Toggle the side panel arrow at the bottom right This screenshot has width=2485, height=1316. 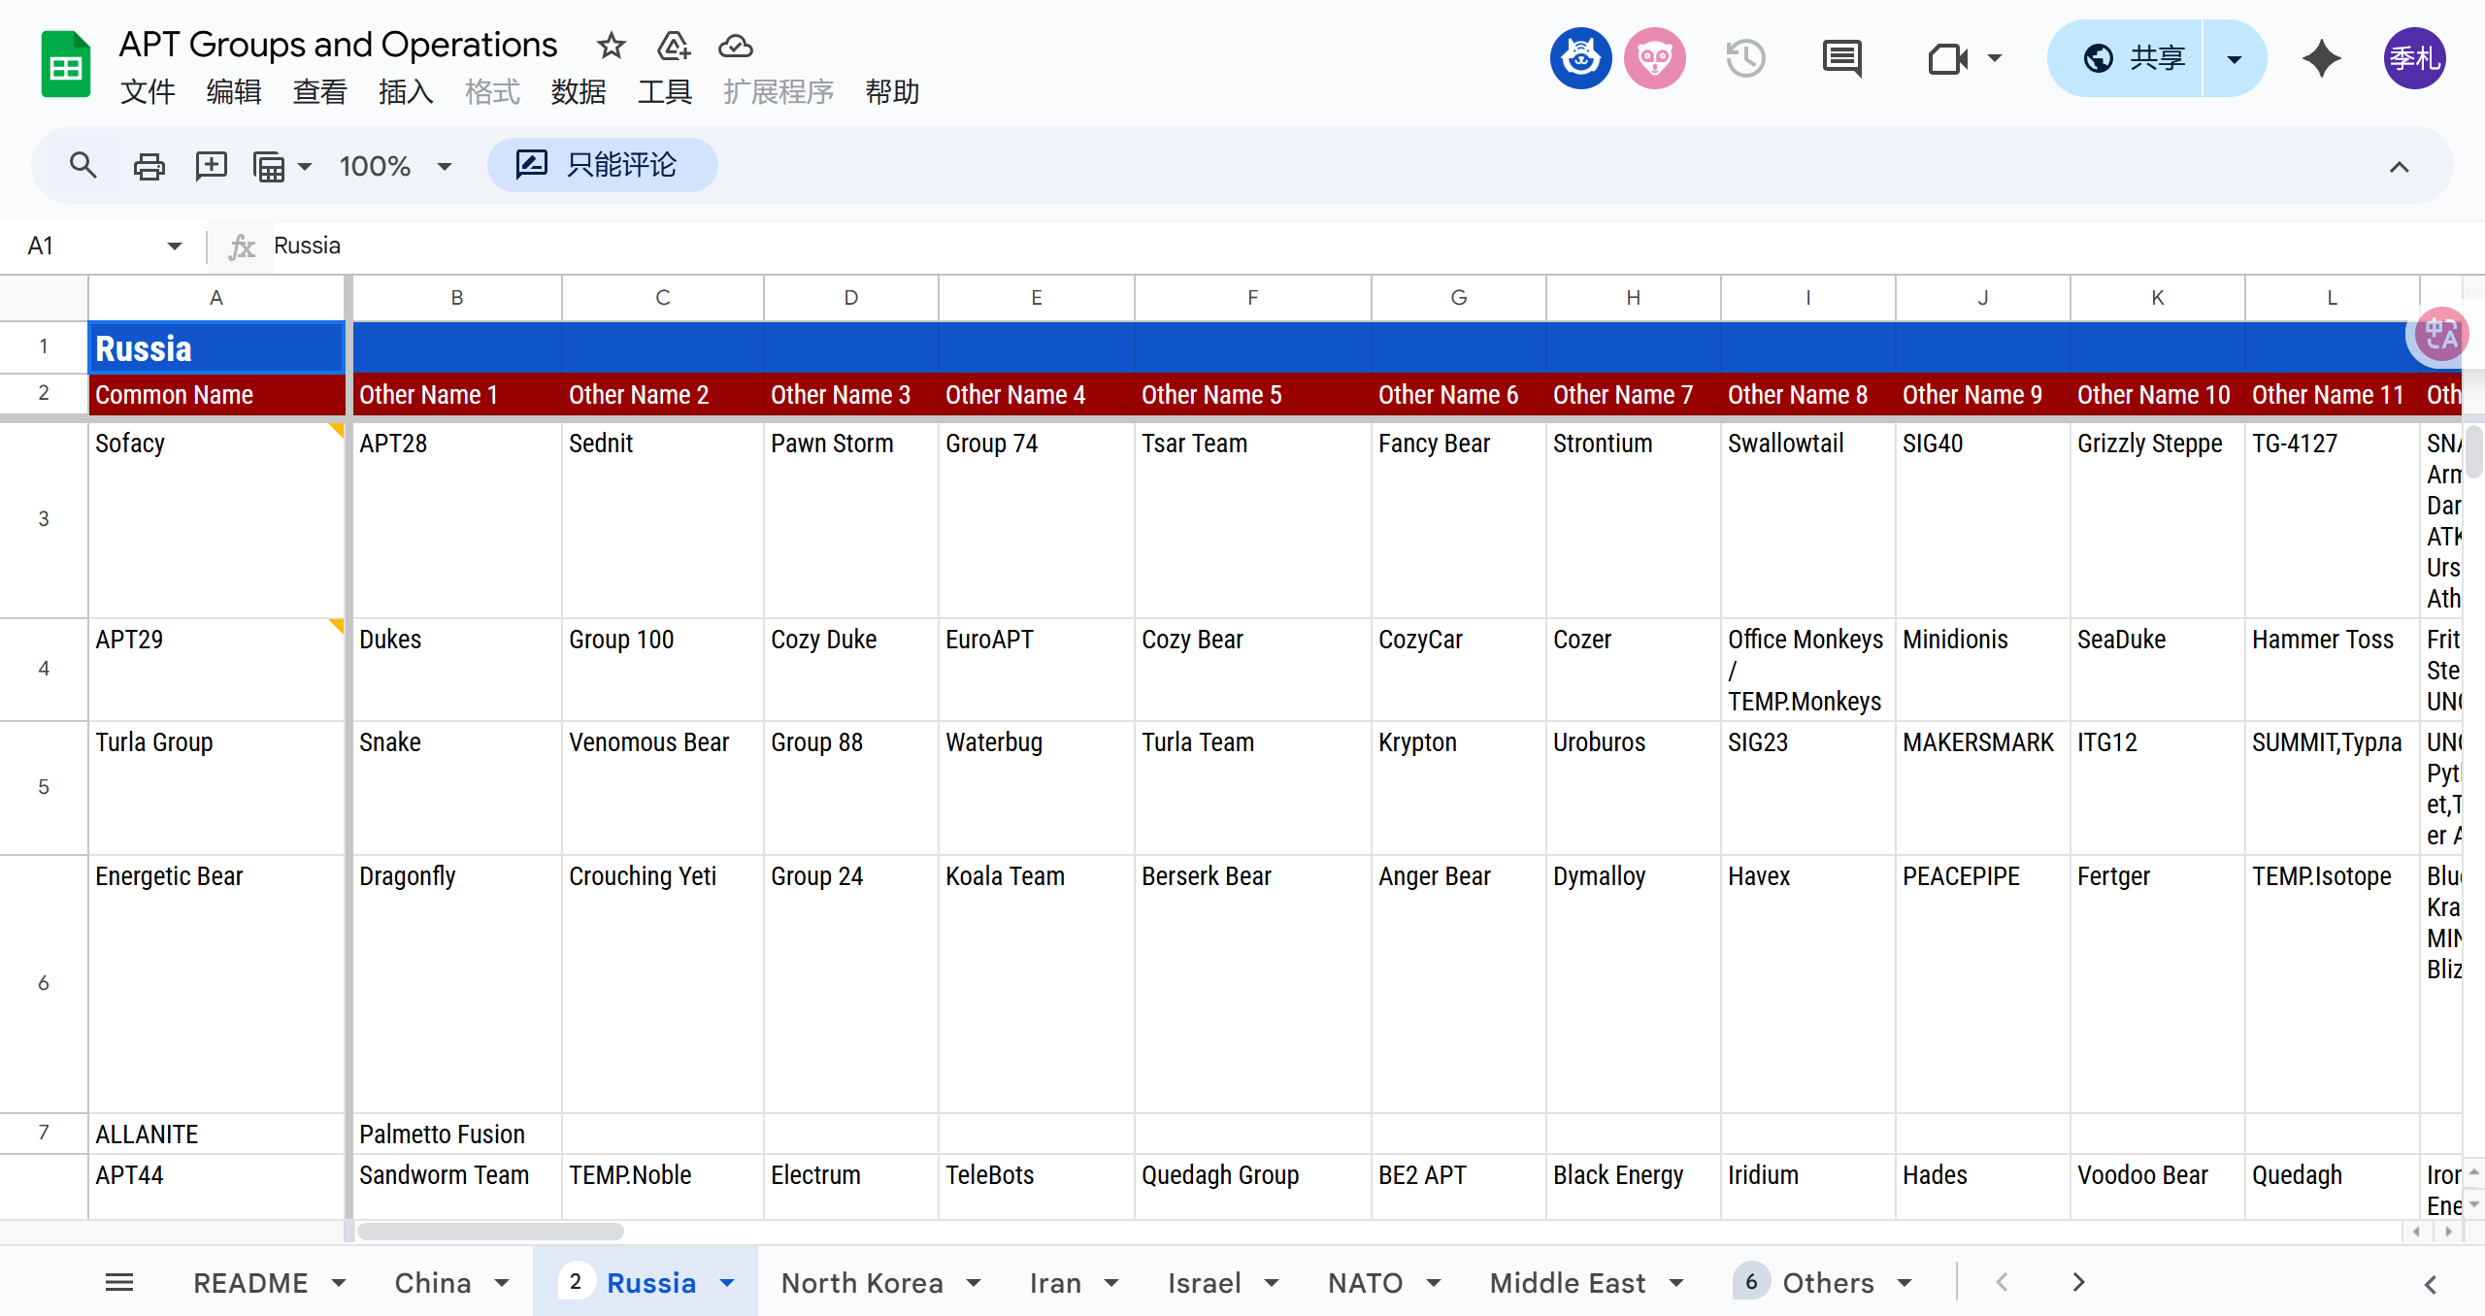(x=2430, y=1284)
